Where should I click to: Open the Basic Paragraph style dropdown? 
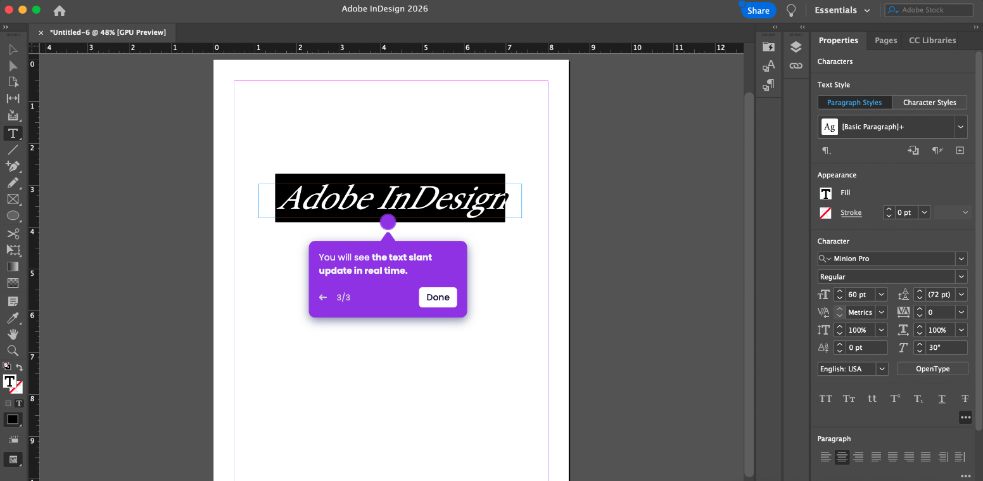click(961, 127)
